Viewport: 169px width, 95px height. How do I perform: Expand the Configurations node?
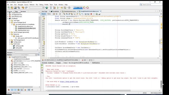point(10,42)
